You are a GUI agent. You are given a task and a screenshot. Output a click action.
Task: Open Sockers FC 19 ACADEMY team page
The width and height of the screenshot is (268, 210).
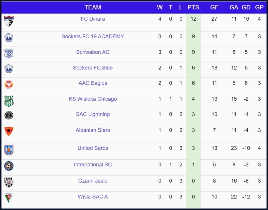pos(93,37)
